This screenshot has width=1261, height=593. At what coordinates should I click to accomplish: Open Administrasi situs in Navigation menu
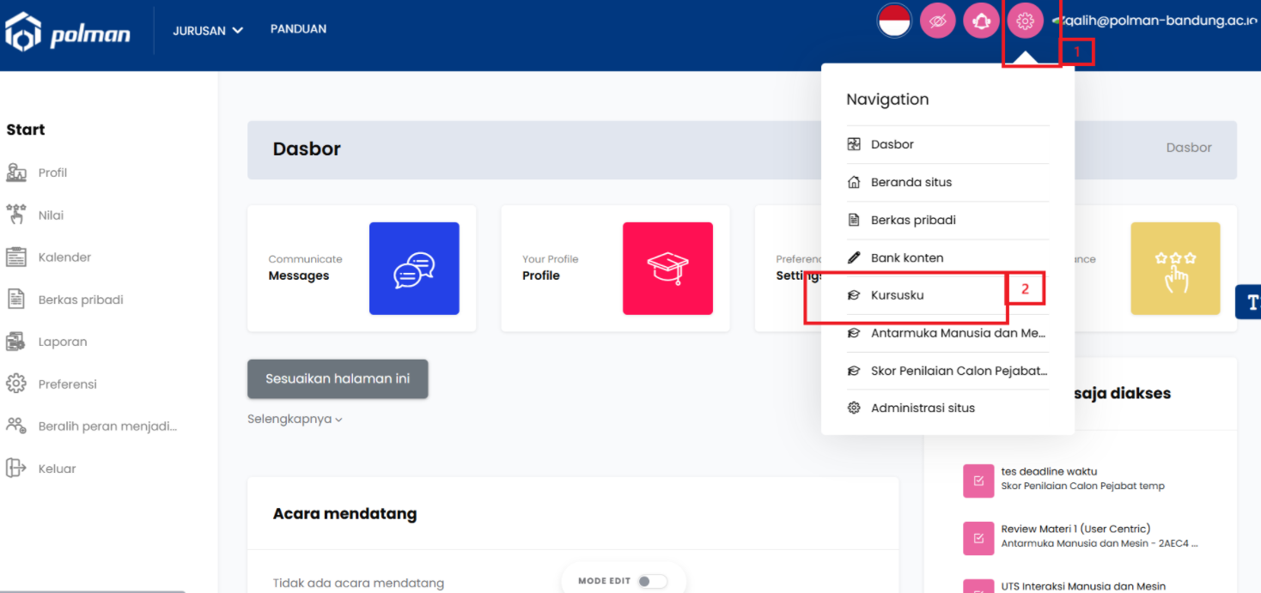click(922, 408)
